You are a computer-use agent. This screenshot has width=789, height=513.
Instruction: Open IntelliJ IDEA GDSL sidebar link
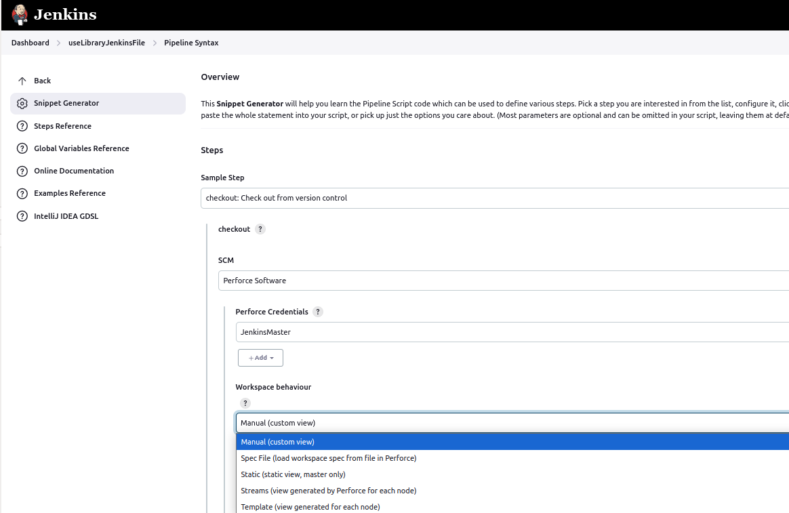click(x=66, y=216)
